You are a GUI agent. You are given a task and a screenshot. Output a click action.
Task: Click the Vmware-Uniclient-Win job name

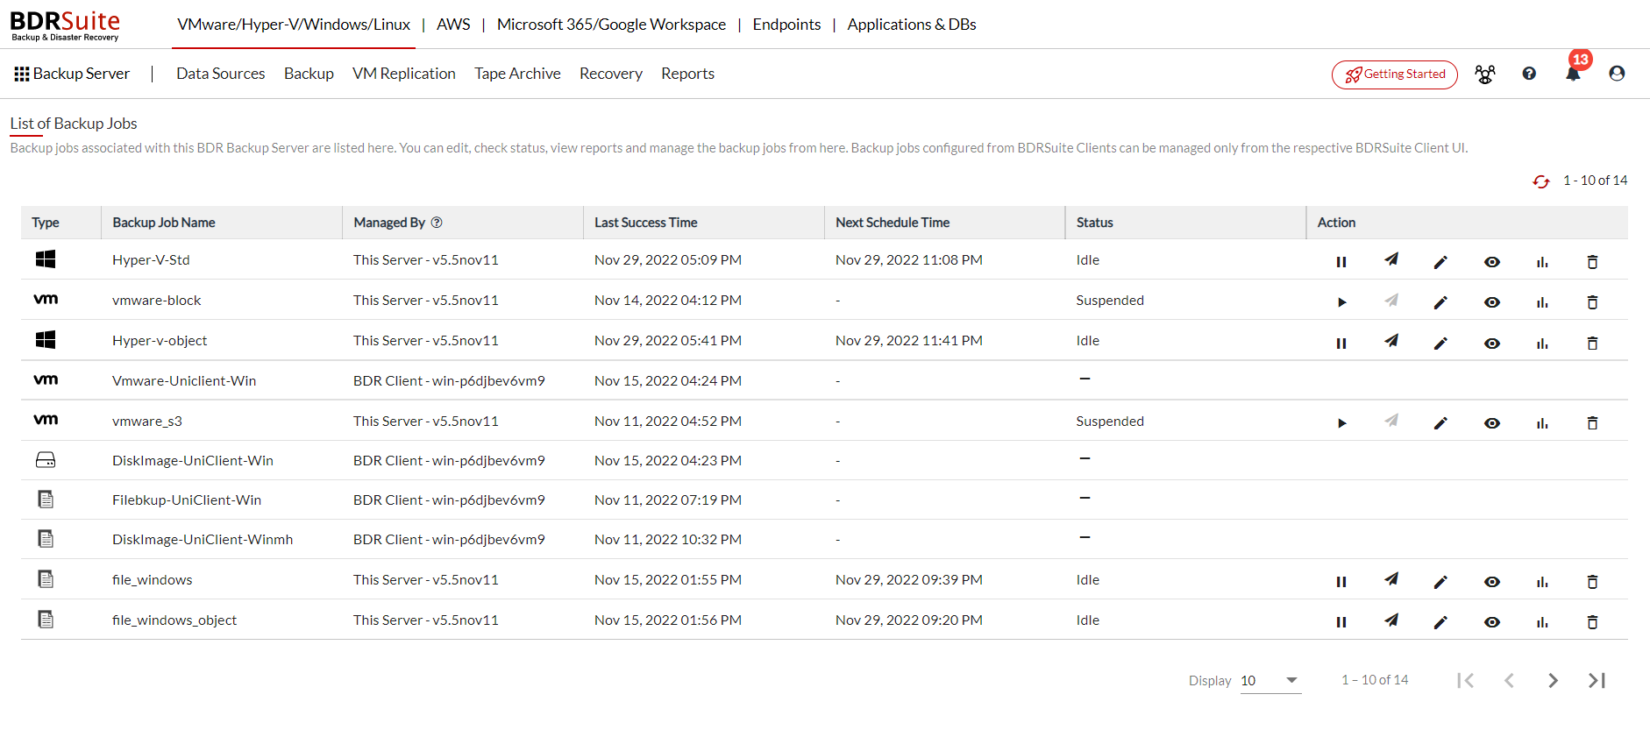(x=184, y=381)
